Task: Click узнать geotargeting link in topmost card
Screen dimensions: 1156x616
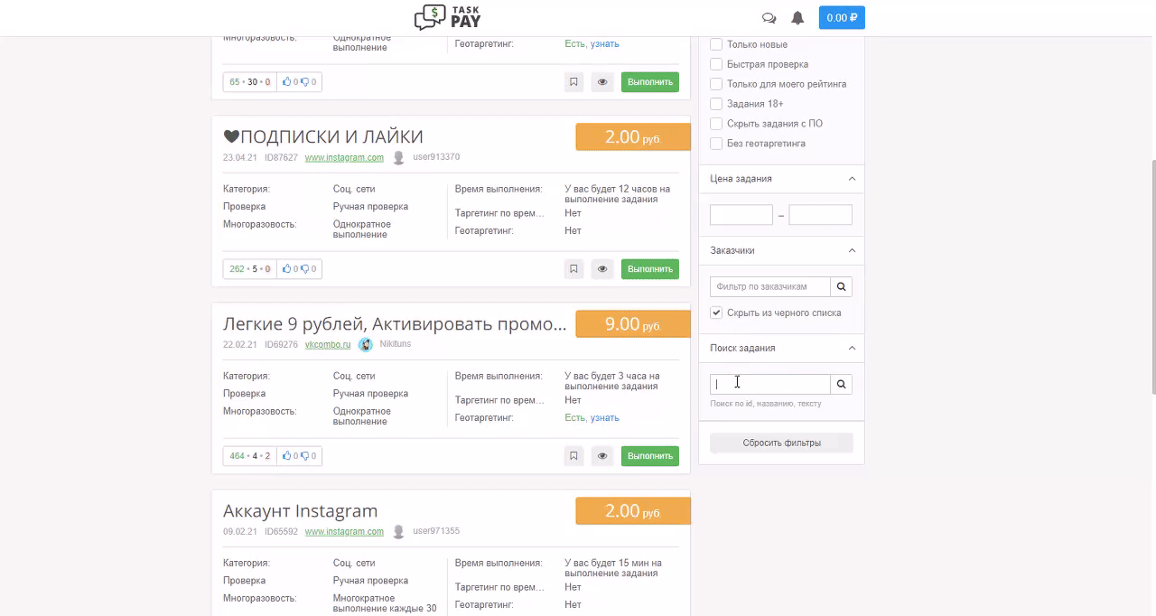Action: point(605,43)
